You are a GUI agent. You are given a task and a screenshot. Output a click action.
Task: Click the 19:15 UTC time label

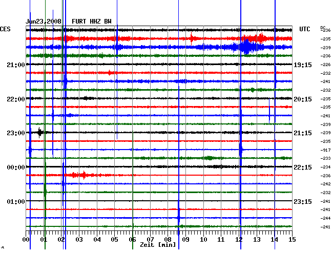coord(303,65)
